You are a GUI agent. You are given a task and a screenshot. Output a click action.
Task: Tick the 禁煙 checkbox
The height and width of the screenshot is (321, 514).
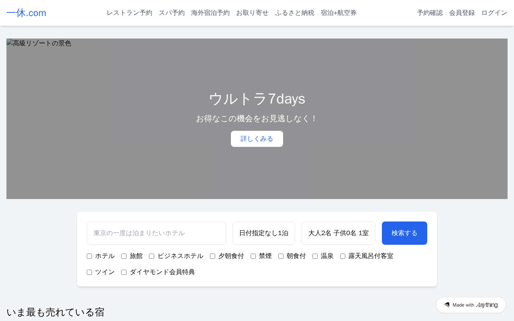pyautogui.click(x=253, y=256)
